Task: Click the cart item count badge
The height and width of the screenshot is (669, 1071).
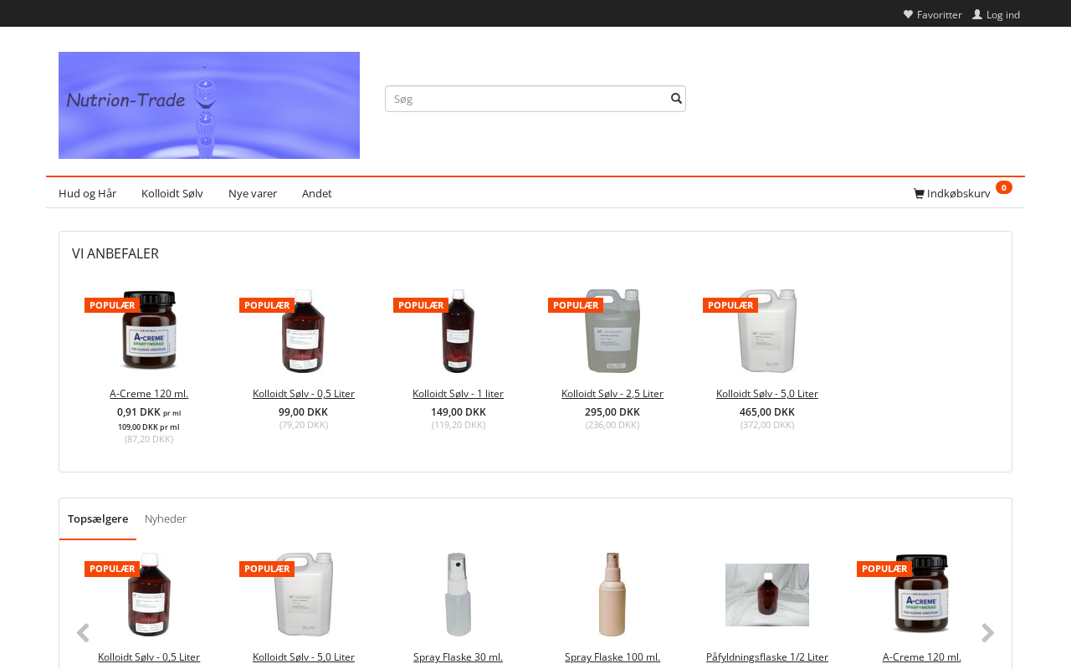Action: coord(1004,187)
